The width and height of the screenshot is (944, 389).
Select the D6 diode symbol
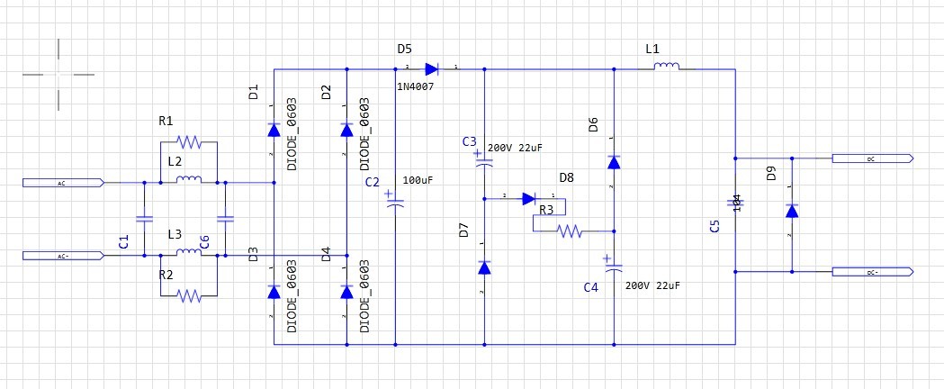coord(614,162)
